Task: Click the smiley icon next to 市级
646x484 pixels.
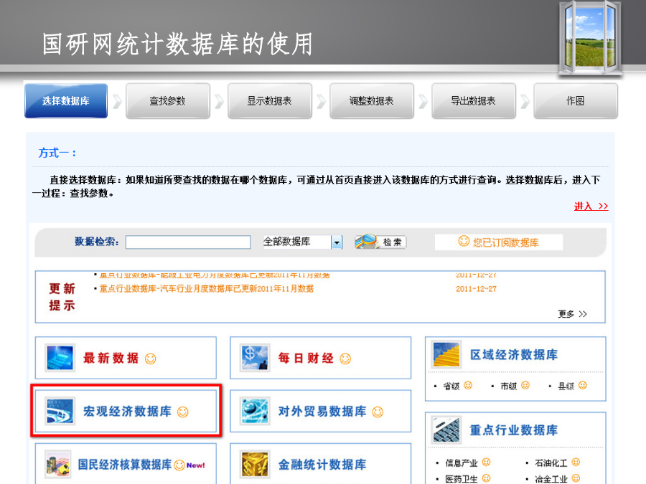Action: click(x=525, y=385)
